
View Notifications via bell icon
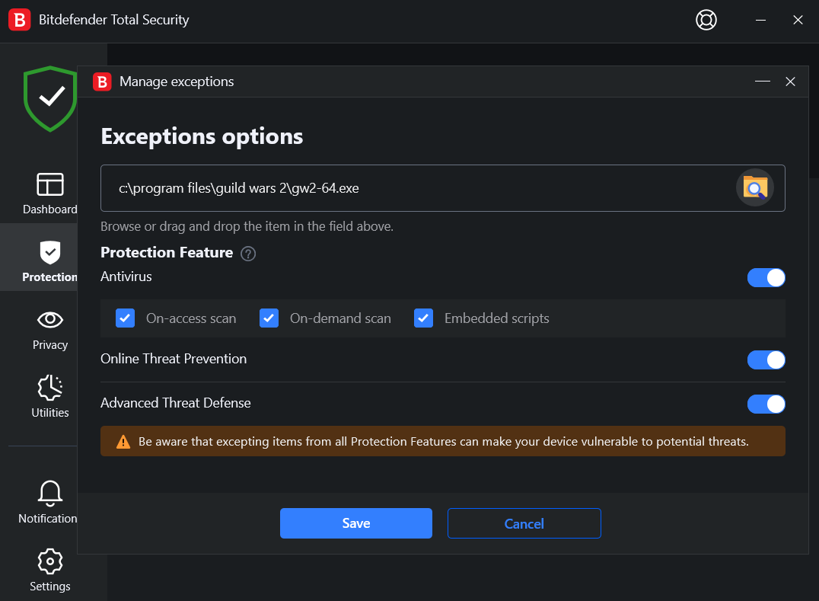pos(48,502)
